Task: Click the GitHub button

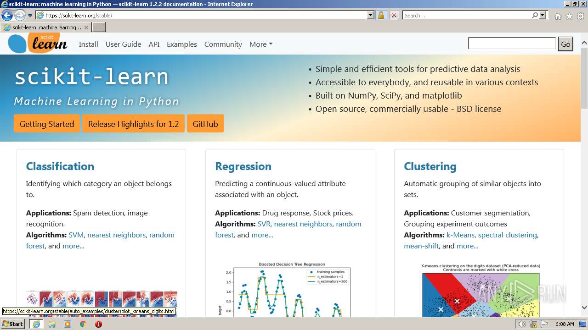Action: pyautogui.click(x=205, y=124)
